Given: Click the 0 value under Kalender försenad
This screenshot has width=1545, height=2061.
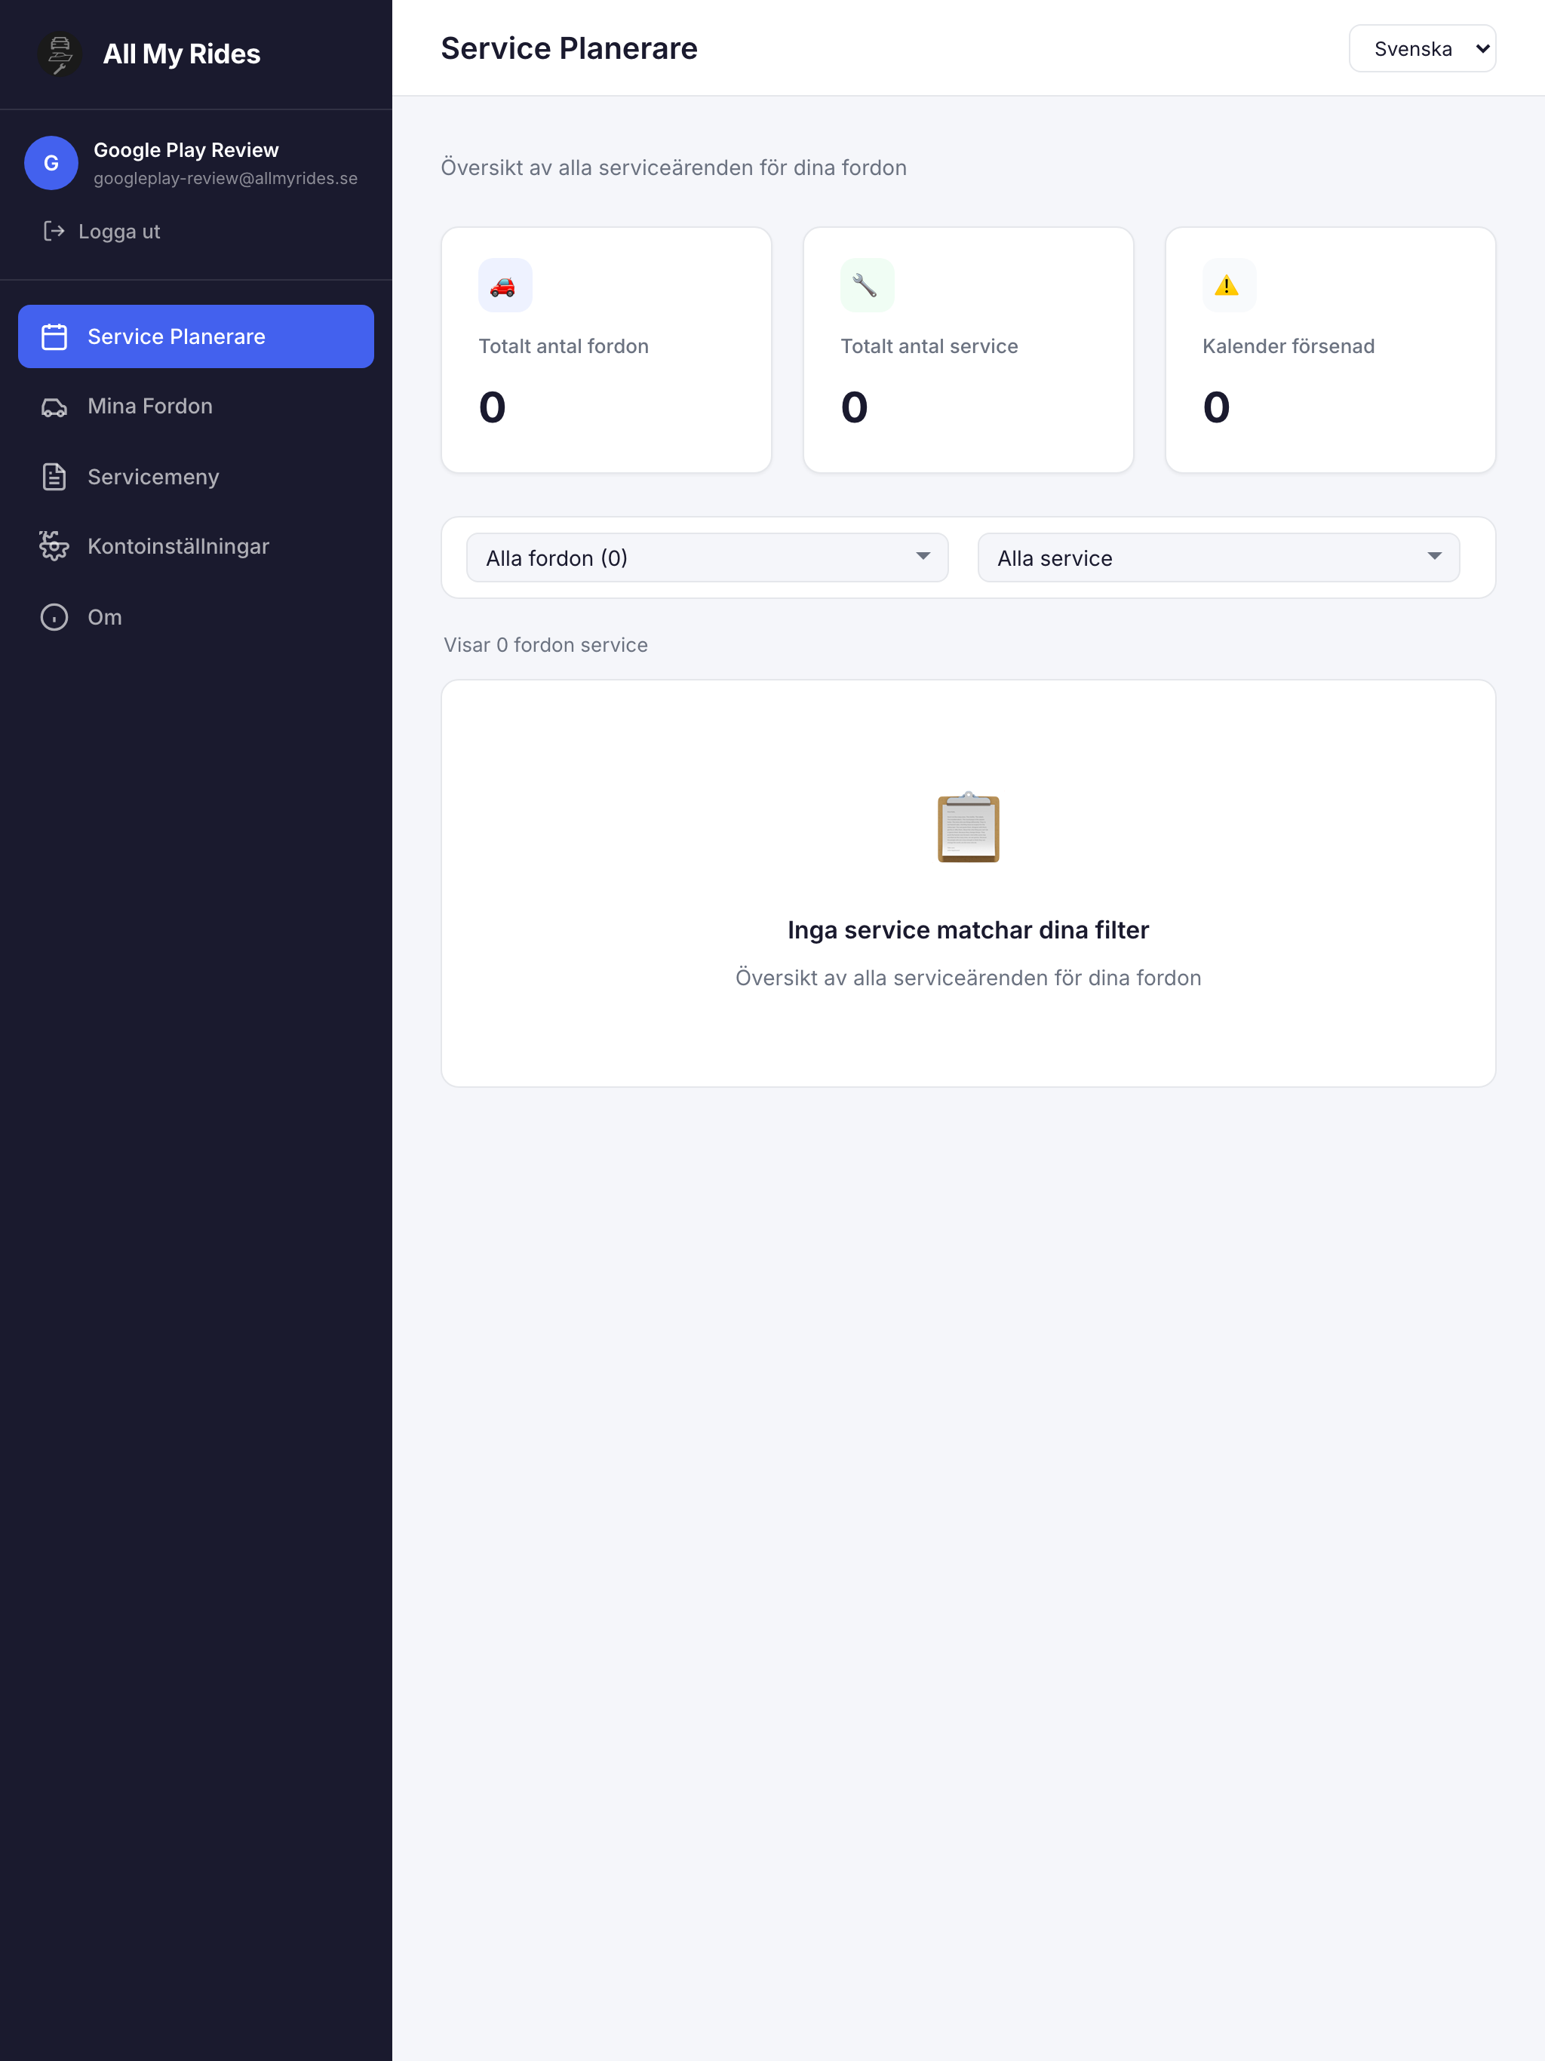Looking at the screenshot, I should (x=1217, y=407).
